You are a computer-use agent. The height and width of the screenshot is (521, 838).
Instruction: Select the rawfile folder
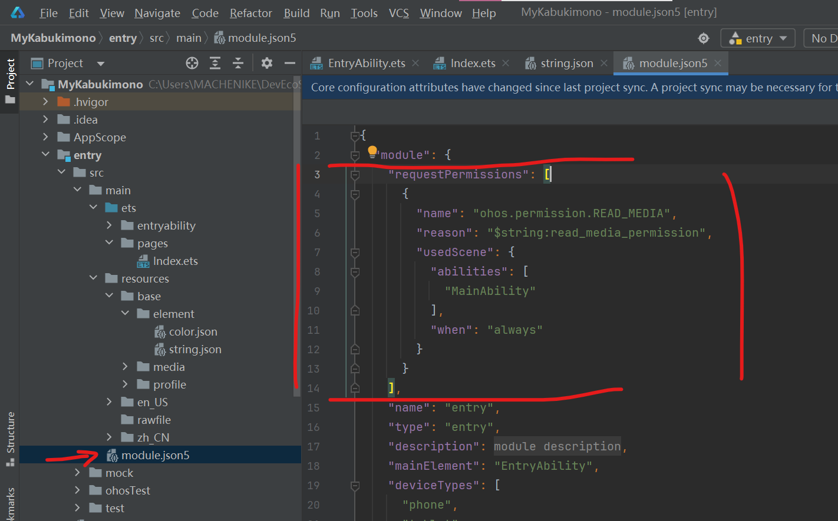tap(146, 420)
